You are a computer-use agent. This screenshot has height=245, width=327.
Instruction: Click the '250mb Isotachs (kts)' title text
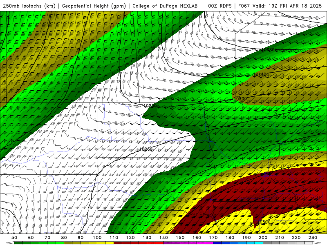point(29,6)
